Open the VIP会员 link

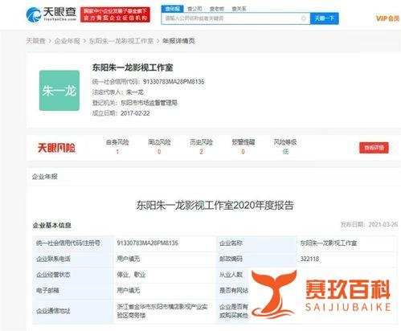tap(387, 18)
